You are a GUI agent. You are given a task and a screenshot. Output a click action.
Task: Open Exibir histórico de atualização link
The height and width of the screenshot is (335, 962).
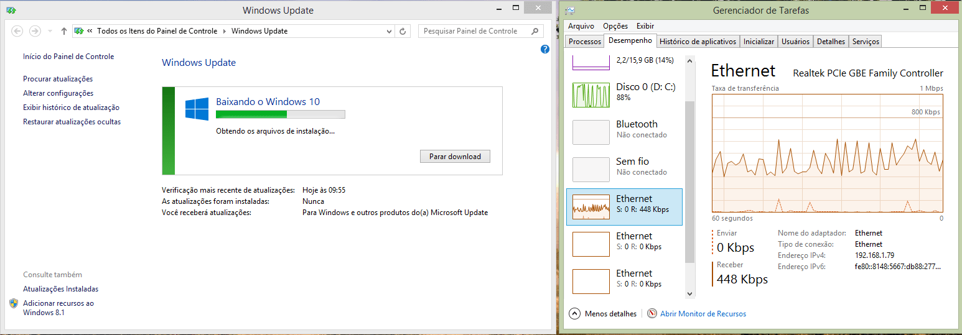pos(71,108)
